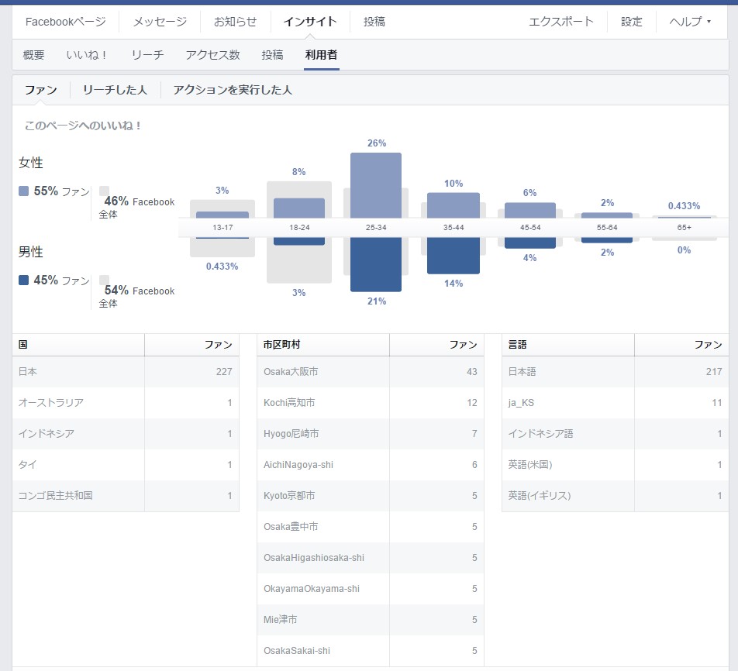Switch to the リーチした人 tab
This screenshot has width=738, height=671.
pos(115,90)
